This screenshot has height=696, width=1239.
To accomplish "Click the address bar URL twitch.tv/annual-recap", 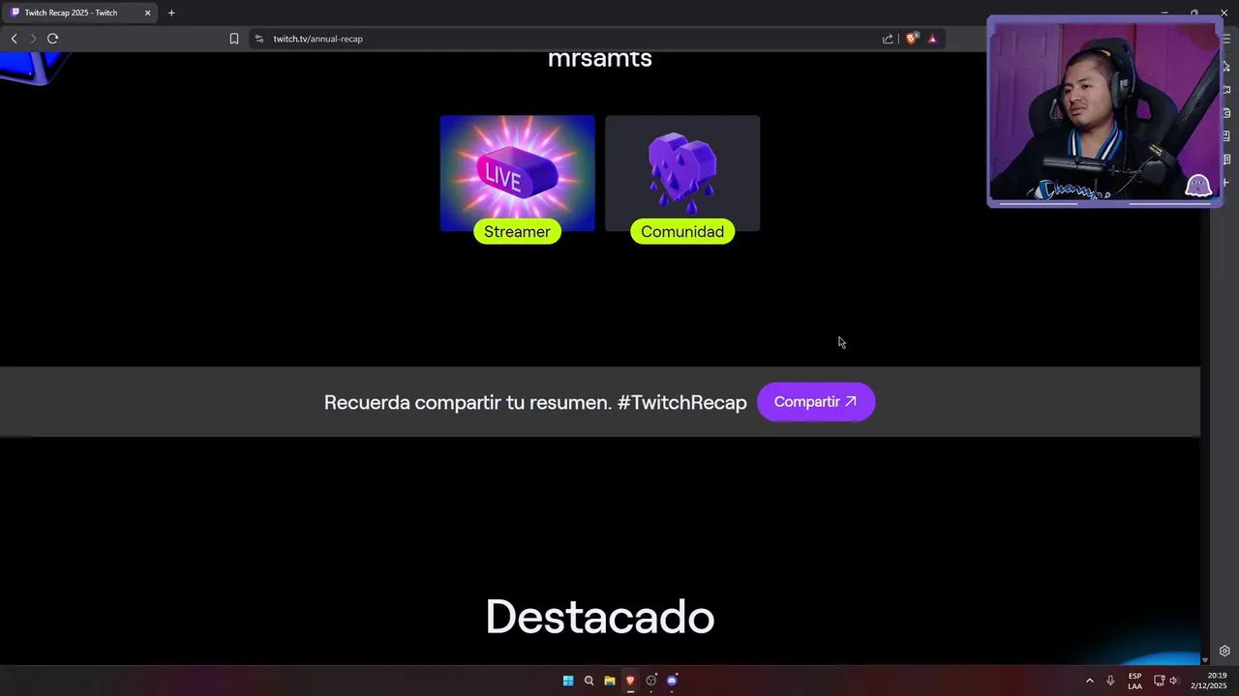I will [x=317, y=39].
